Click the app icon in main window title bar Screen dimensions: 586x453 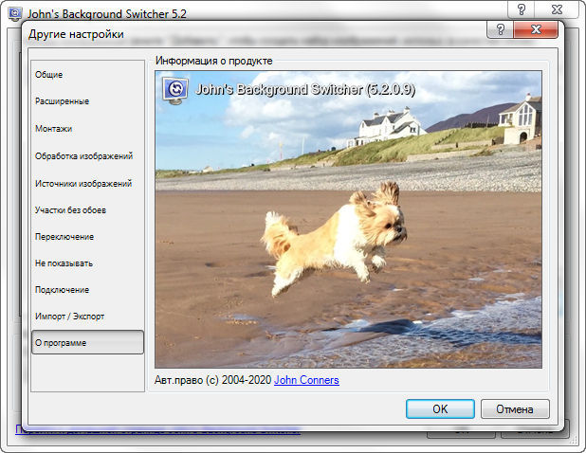click(15, 14)
